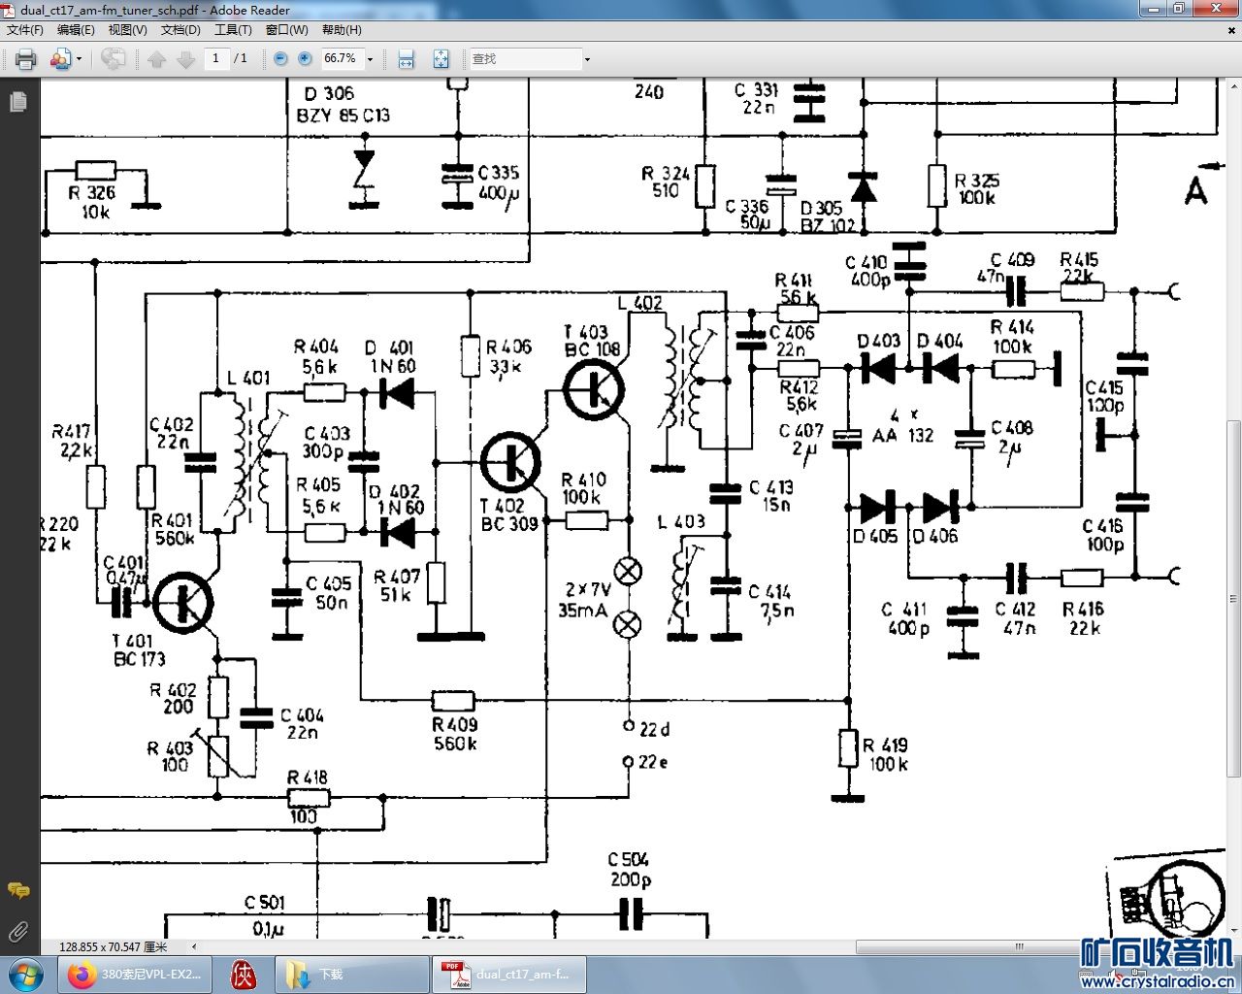
Task: Open Firefox from the taskbar
Action: (135, 974)
